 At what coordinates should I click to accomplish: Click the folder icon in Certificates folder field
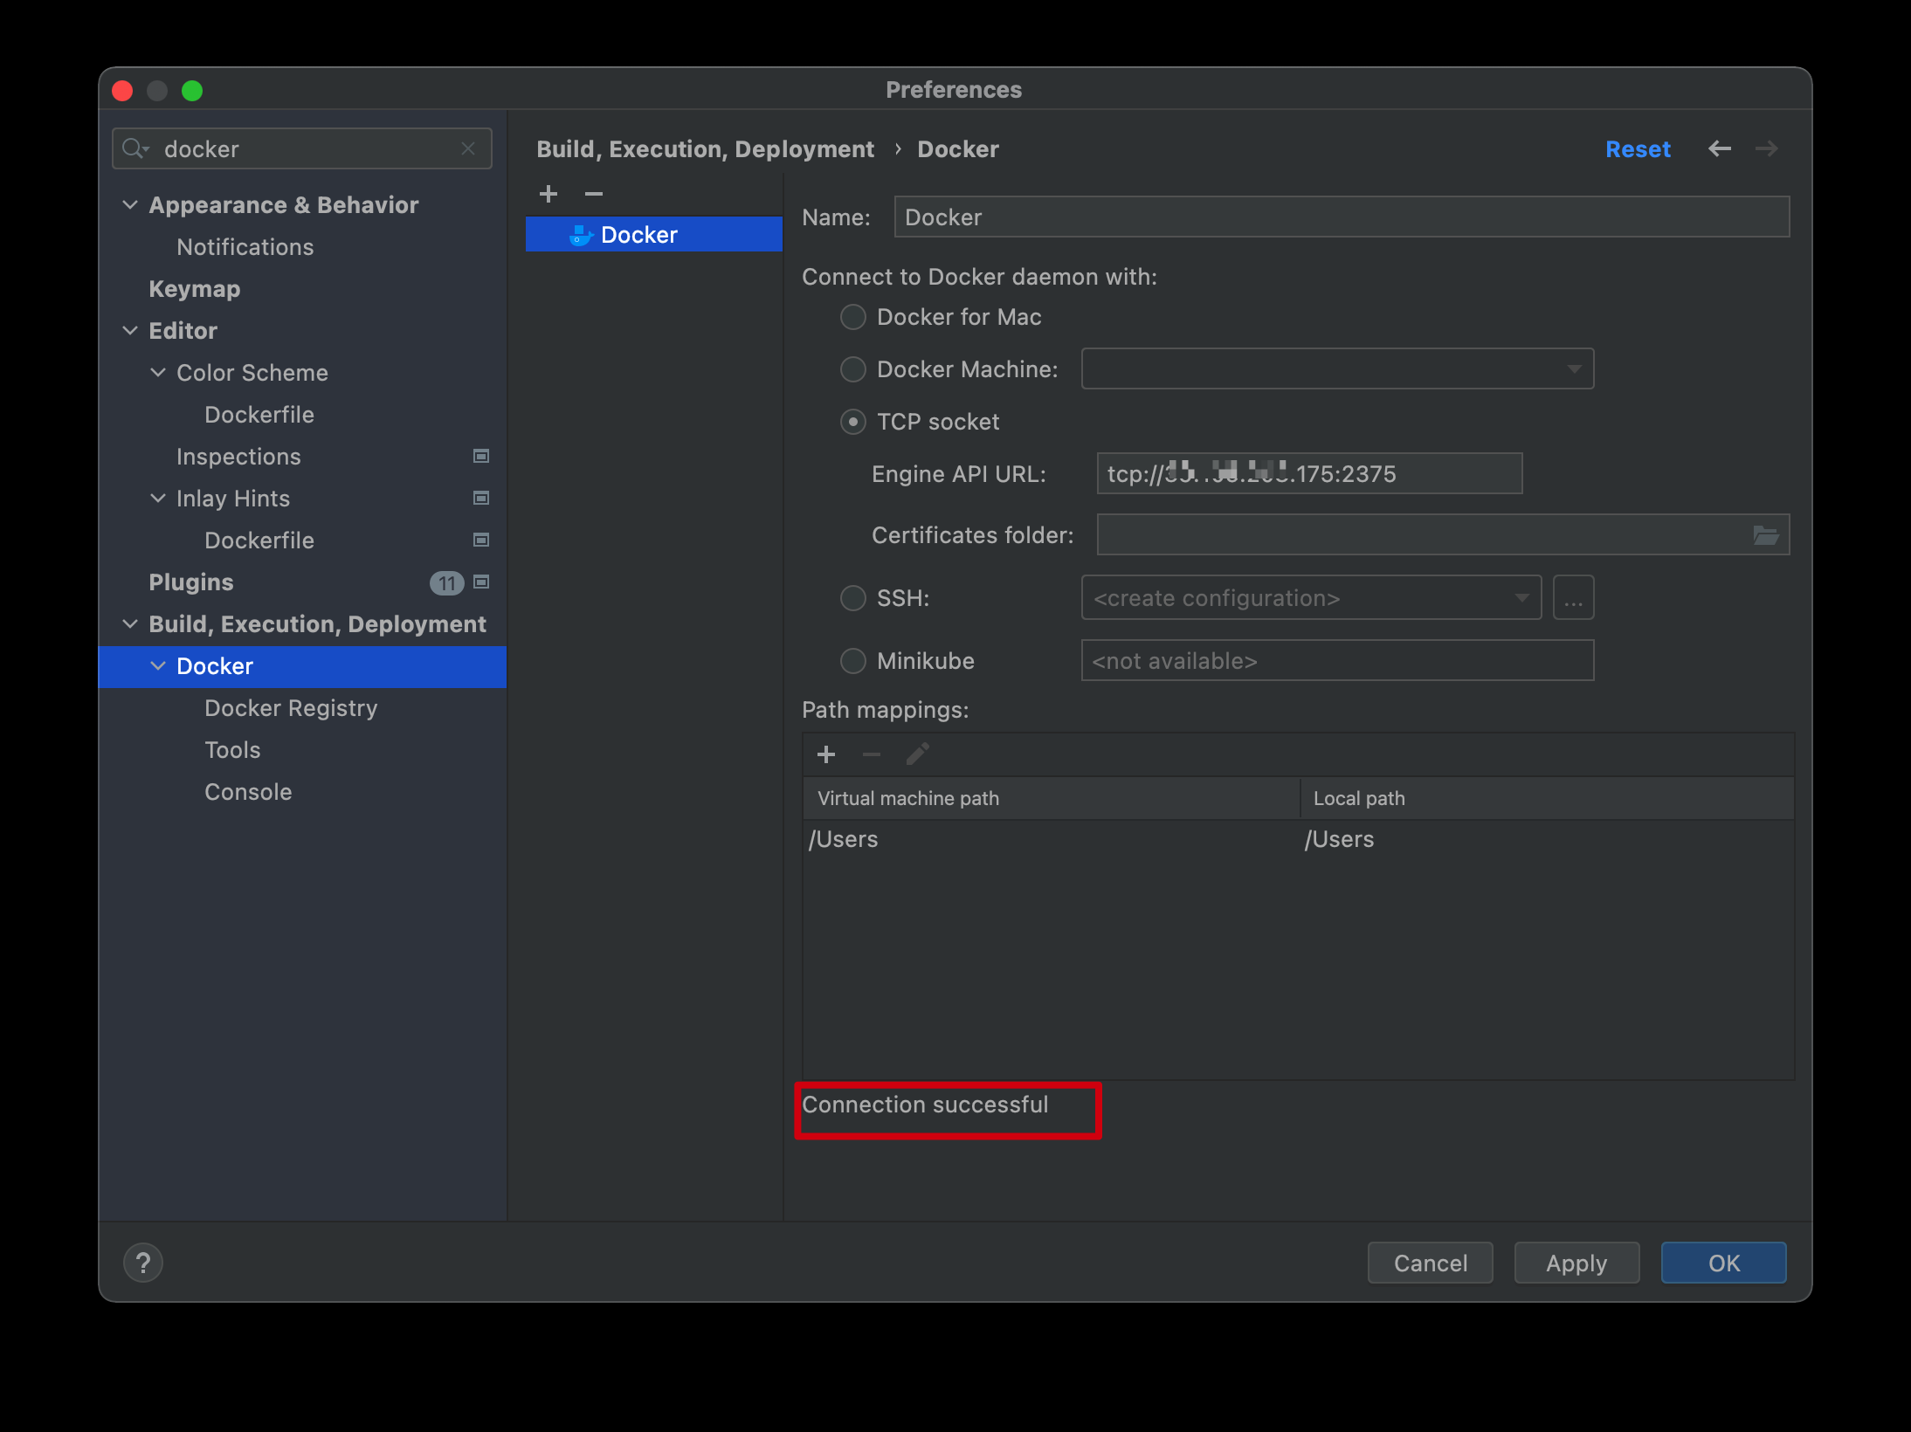point(1765,535)
